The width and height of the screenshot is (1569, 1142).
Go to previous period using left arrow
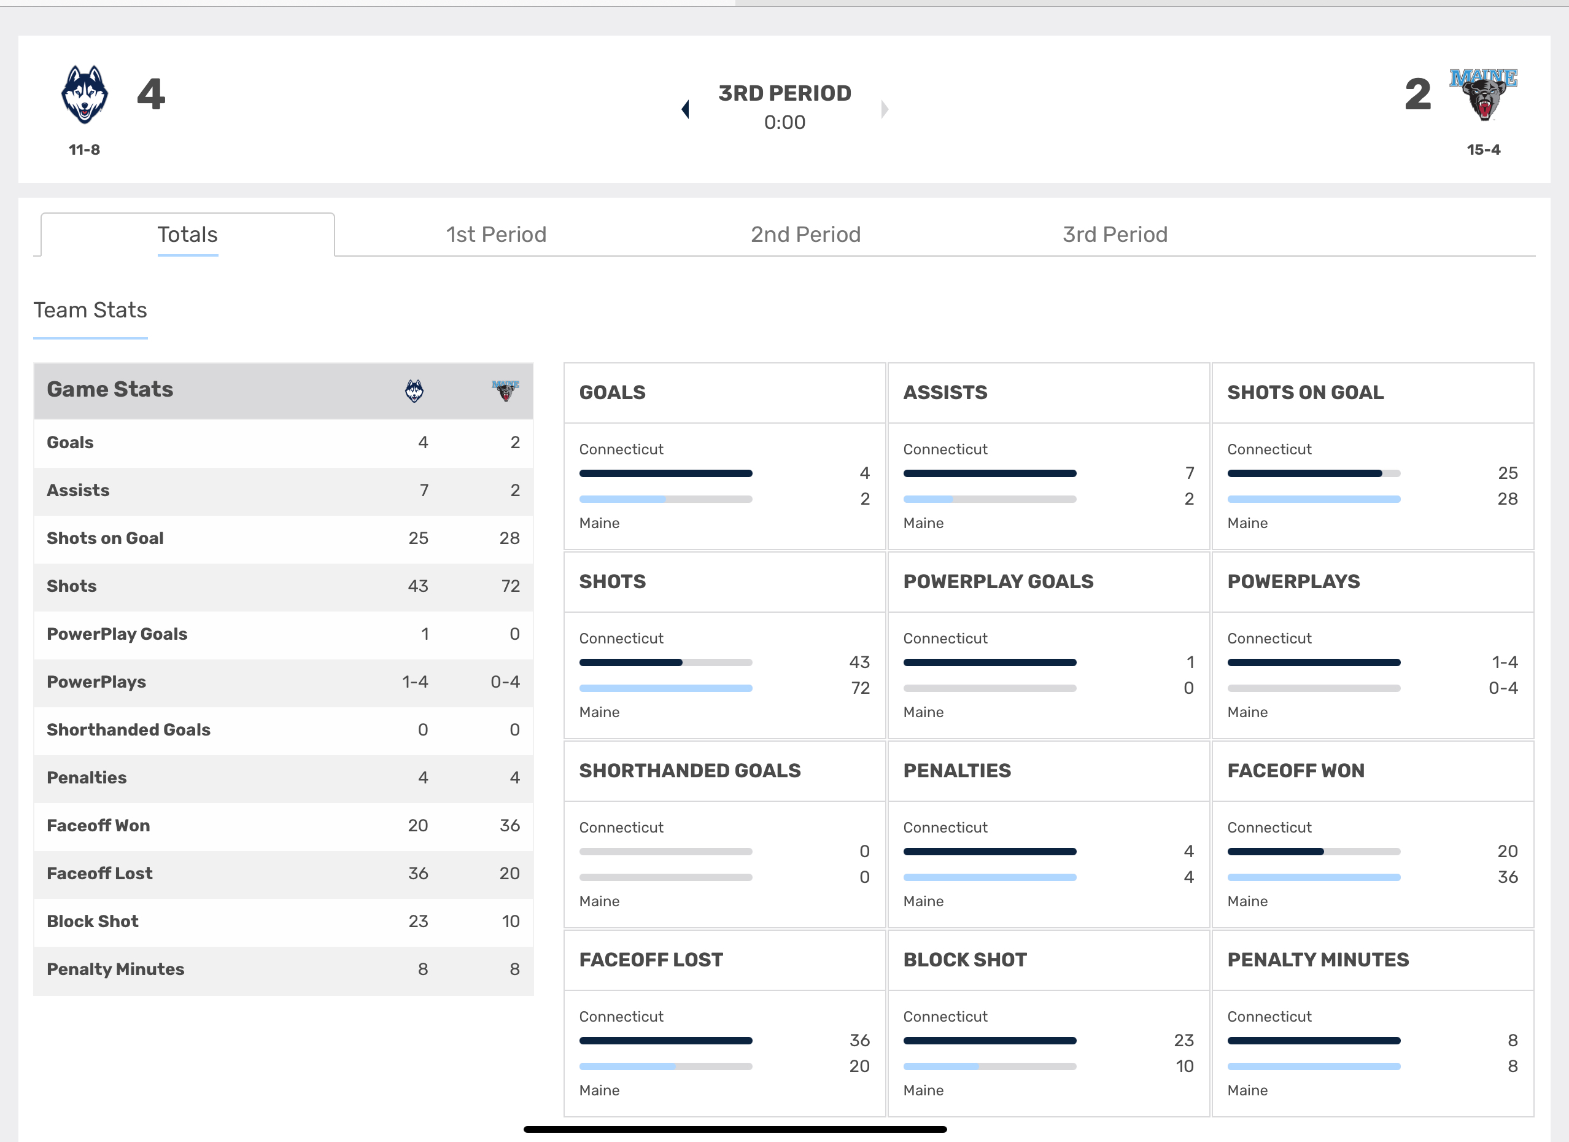686,109
